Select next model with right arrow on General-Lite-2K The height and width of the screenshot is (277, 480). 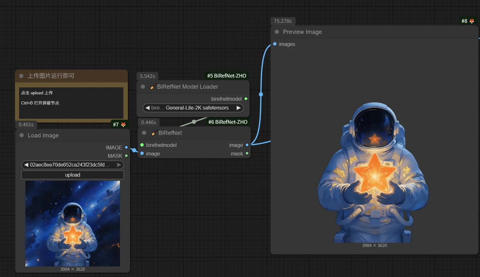tap(239, 108)
